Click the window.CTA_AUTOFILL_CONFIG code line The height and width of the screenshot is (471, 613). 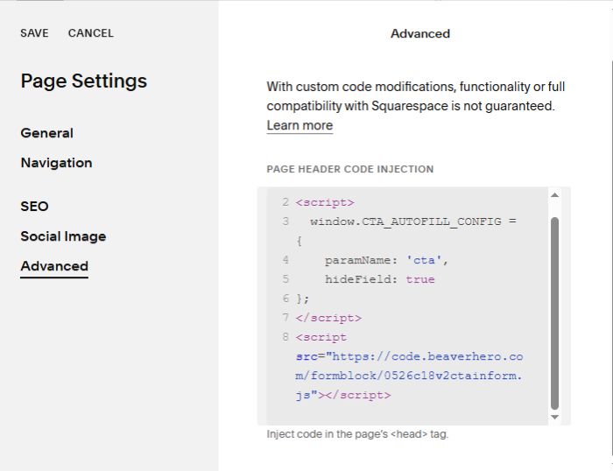[413, 221]
